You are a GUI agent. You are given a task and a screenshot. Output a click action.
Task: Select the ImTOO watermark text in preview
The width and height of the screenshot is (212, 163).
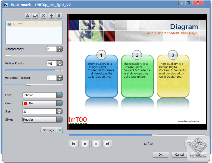[x=78, y=120]
